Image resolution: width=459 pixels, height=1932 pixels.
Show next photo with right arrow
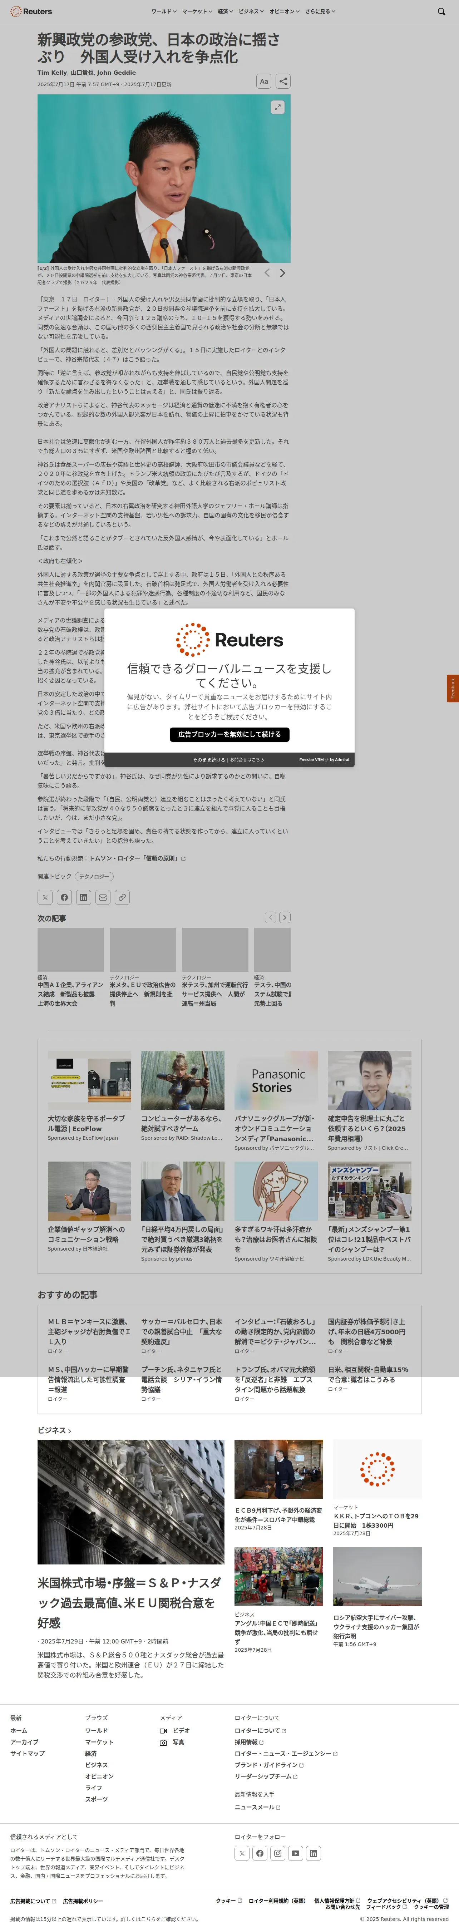[282, 273]
